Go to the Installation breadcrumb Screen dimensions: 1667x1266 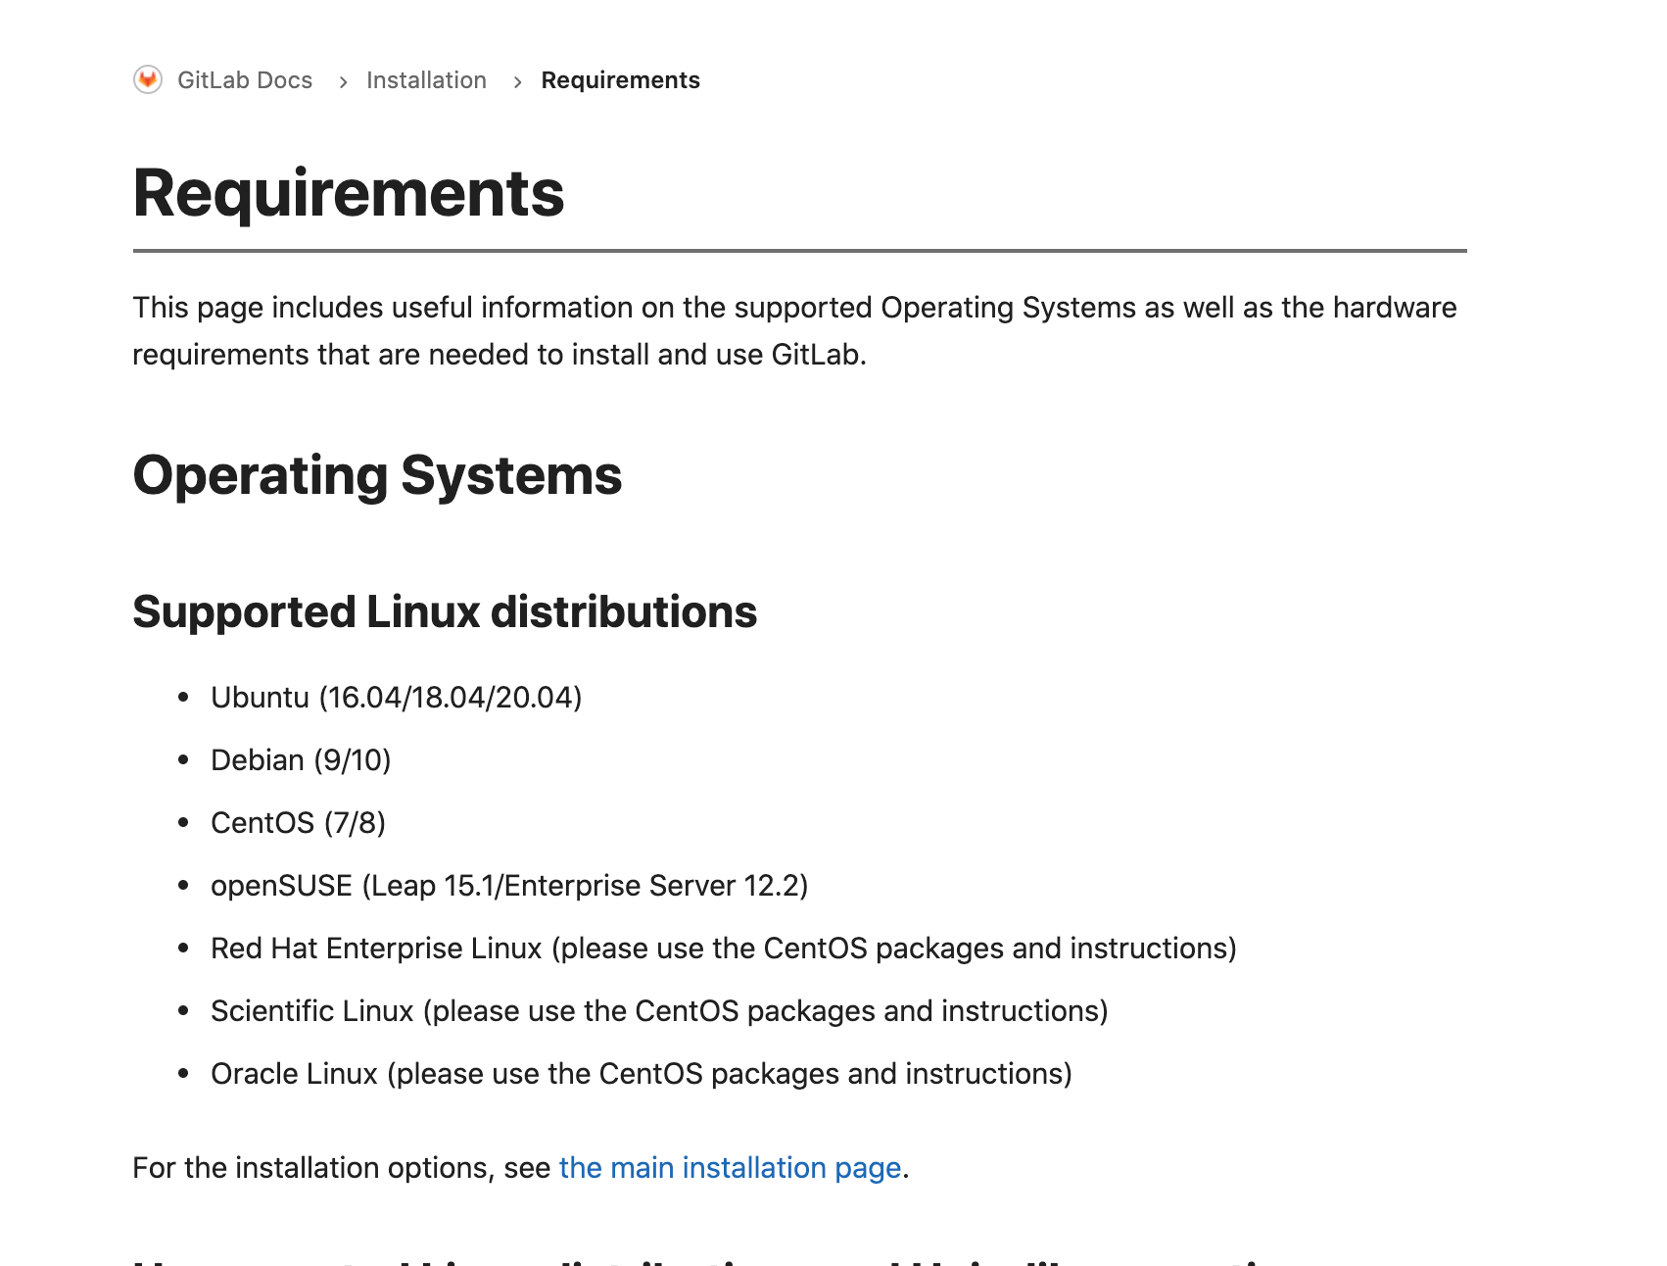tap(426, 80)
